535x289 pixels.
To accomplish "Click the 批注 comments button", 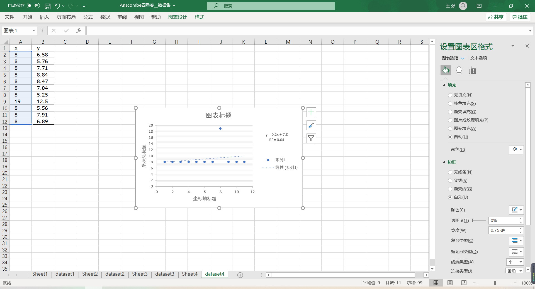I will (520, 17).
